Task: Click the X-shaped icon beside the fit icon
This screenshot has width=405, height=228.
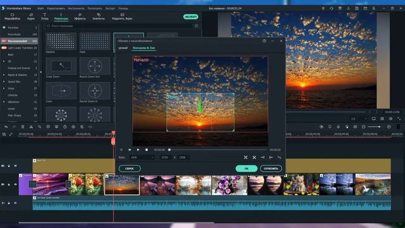Action: point(254,157)
